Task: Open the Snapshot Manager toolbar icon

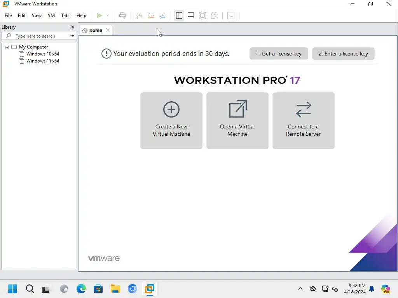Action: click(x=162, y=16)
